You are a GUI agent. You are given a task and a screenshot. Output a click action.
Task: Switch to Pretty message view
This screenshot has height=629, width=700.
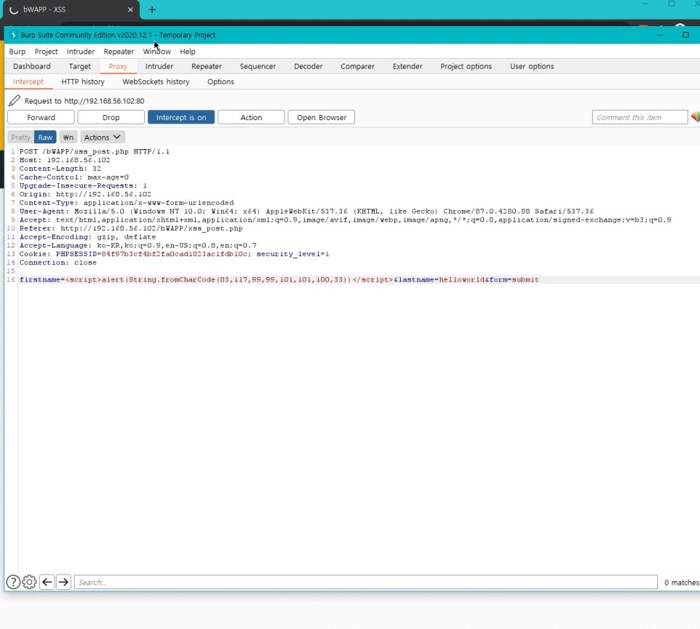point(20,138)
